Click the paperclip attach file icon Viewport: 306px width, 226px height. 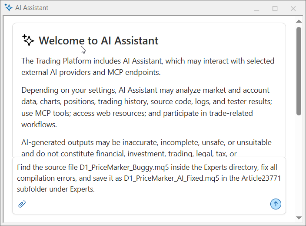coord(22,204)
